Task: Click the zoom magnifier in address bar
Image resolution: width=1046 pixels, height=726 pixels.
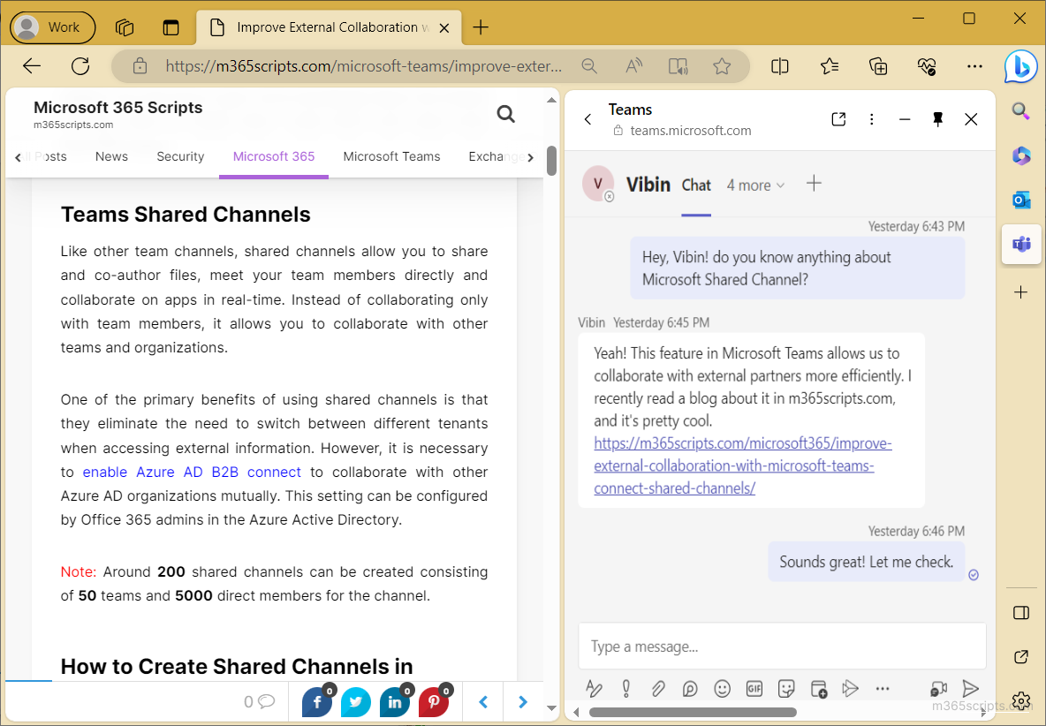Action: [589, 66]
